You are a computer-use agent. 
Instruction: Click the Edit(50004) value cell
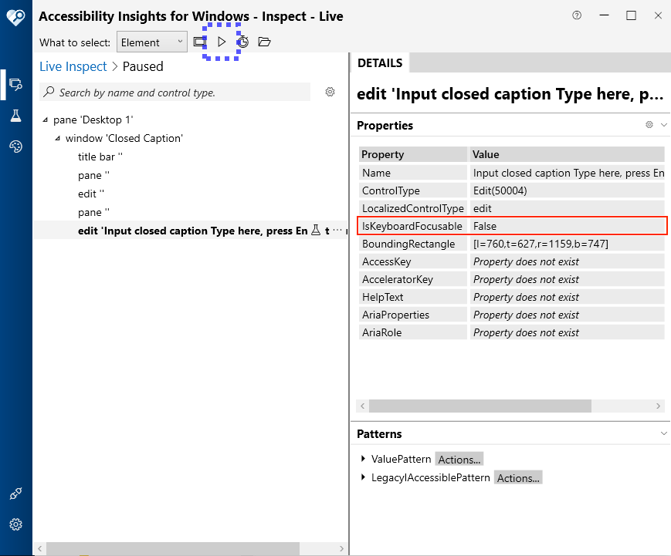click(567, 190)
